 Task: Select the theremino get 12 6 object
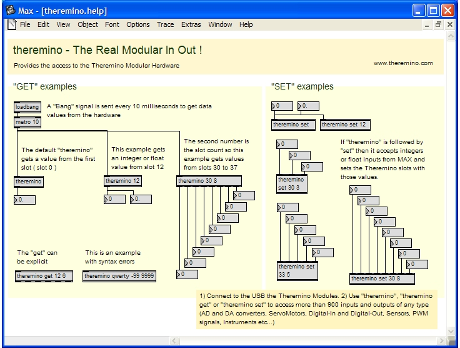tap(44, 276)
